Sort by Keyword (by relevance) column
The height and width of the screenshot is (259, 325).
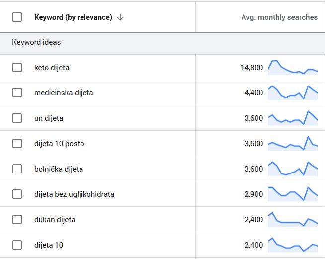[73, 17]
